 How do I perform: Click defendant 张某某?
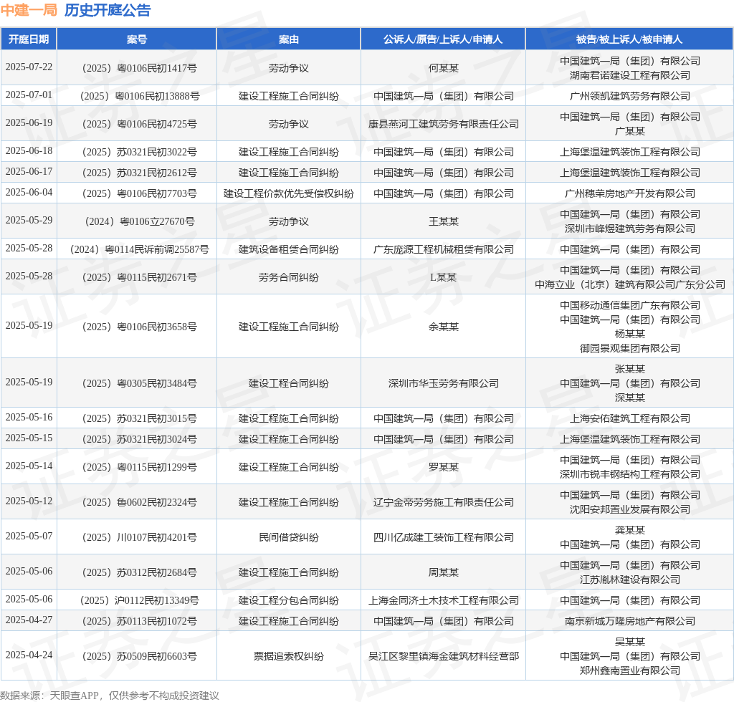click(630, 368)
